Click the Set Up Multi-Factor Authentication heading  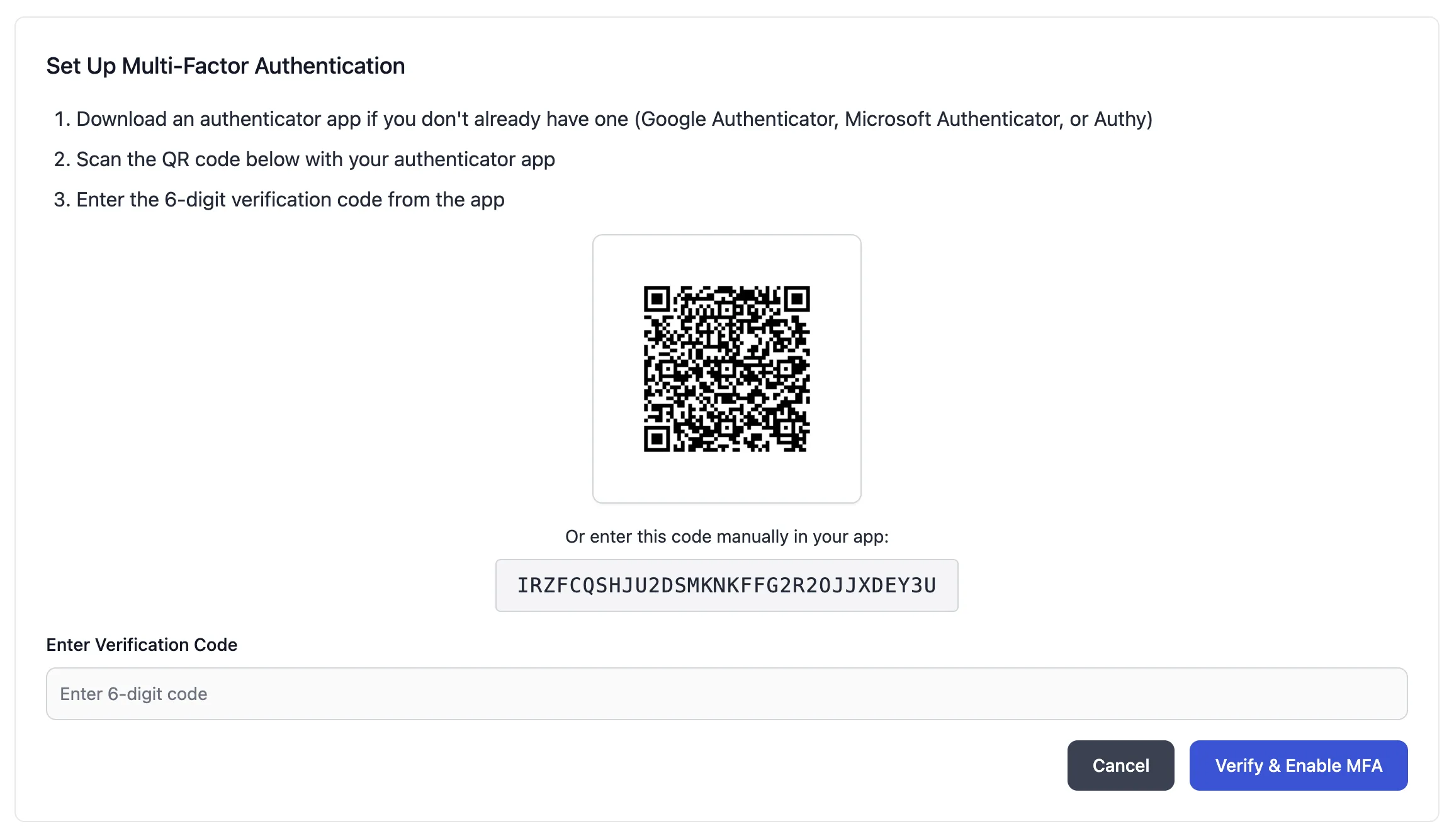coord(225,65)
